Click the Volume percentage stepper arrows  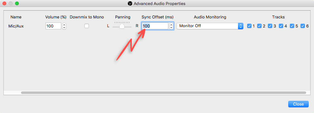(x=64, y=26)
